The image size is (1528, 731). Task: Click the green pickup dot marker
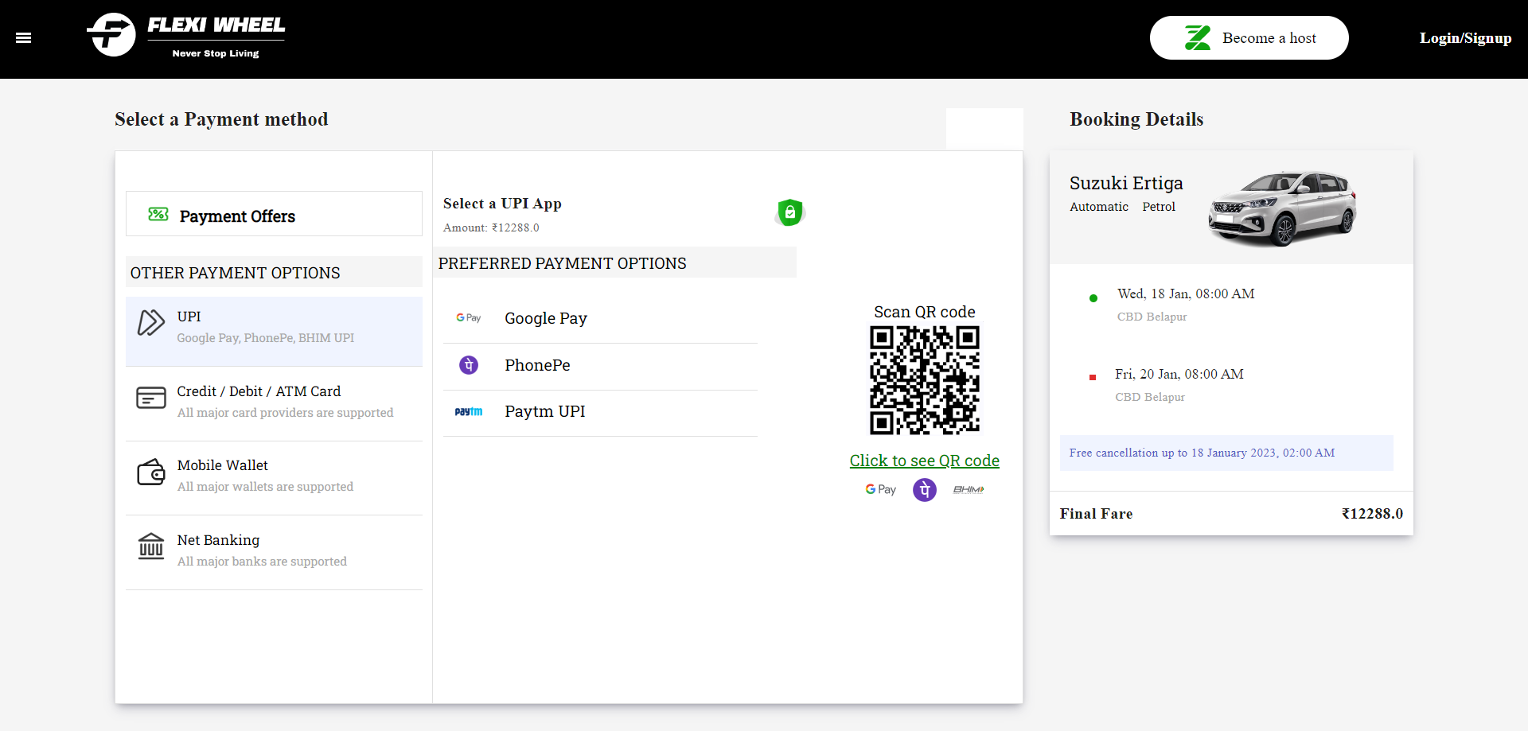pyautogui.click(x=1093, y=298)
